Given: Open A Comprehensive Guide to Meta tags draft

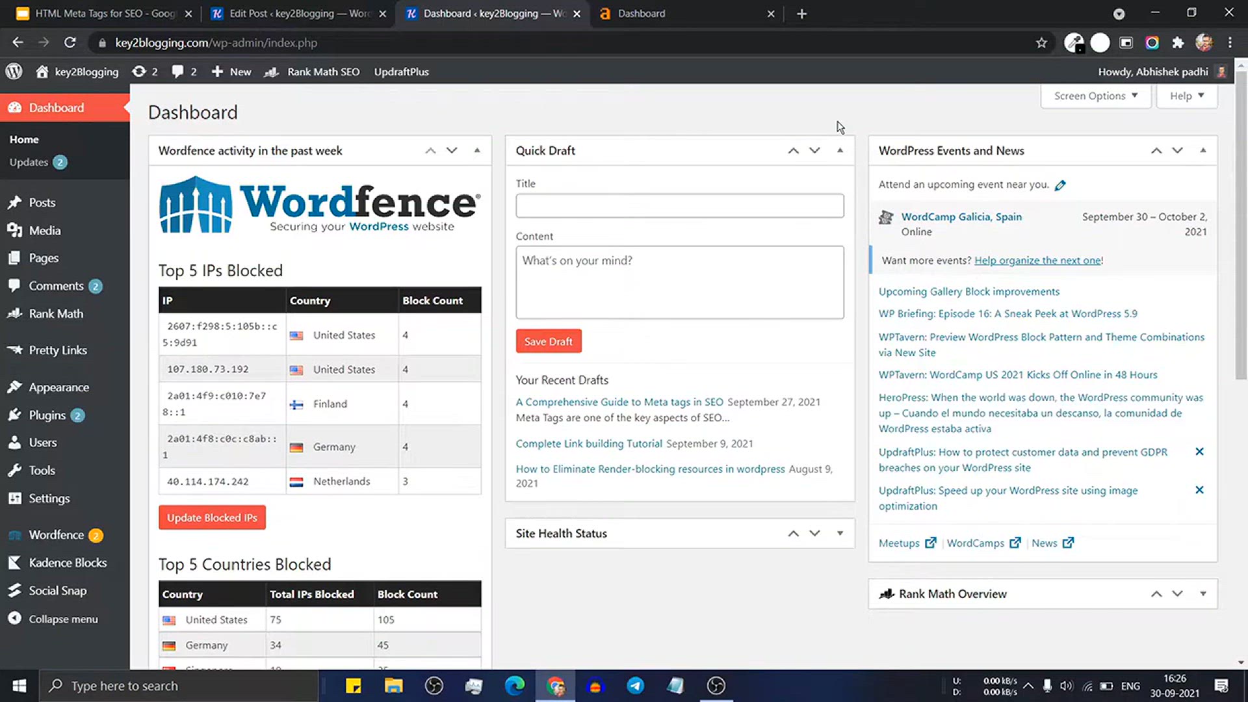Looking at the screenshot, I should 619,402.
